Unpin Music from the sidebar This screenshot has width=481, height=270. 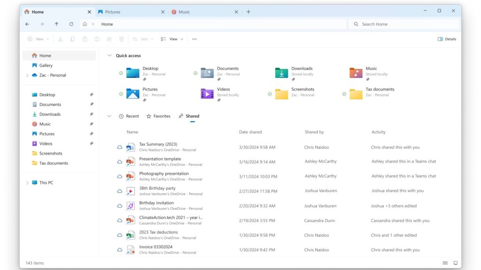[92, 124]
